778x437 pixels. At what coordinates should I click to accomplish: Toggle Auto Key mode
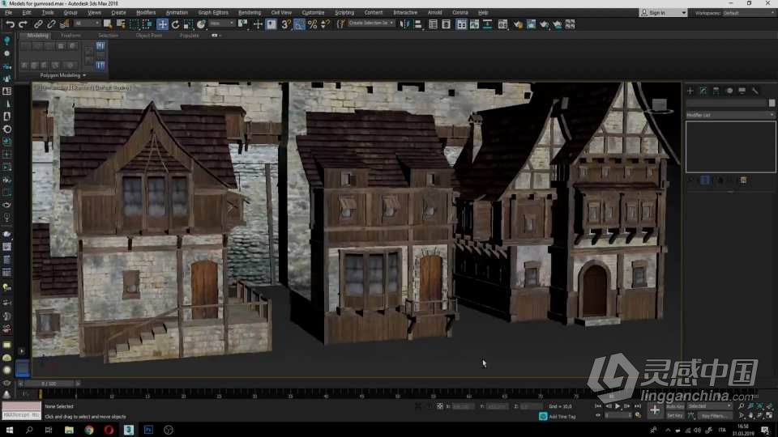[675, 406]
